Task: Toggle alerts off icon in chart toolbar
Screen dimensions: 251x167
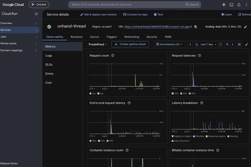Action: (239, 44)
